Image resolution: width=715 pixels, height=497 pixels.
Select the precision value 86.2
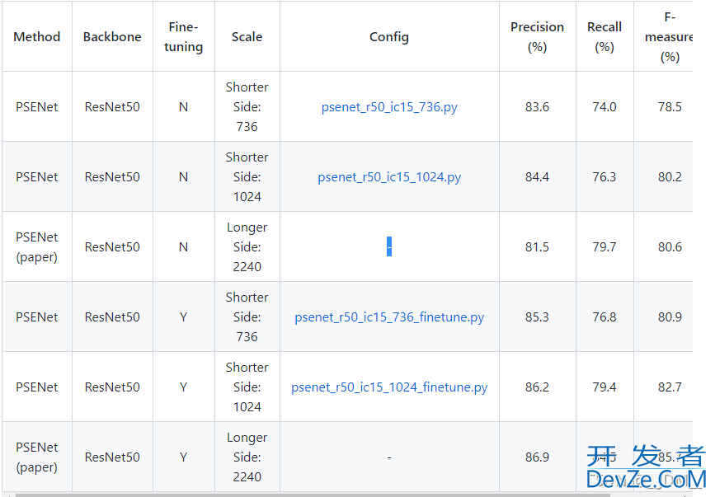[537, 387]
